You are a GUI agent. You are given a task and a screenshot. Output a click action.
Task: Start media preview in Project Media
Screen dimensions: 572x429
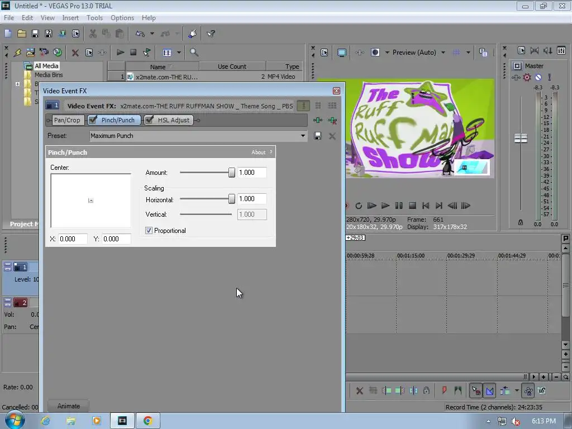[x=120, y=52]
